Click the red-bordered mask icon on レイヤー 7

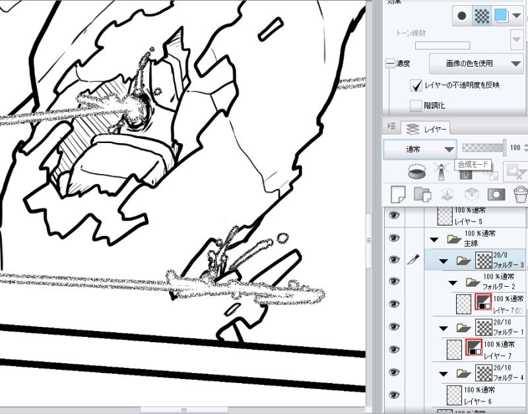pos(474,347)
